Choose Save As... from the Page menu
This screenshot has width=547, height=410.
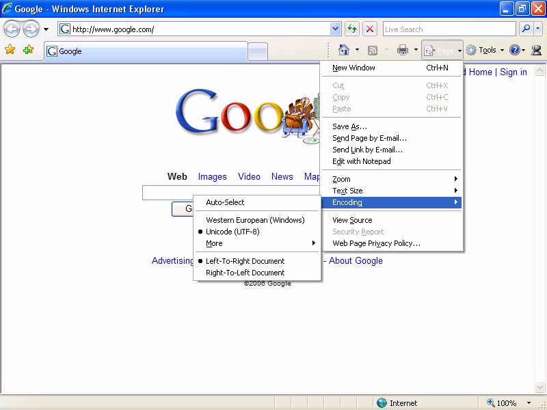click(391, 126)
